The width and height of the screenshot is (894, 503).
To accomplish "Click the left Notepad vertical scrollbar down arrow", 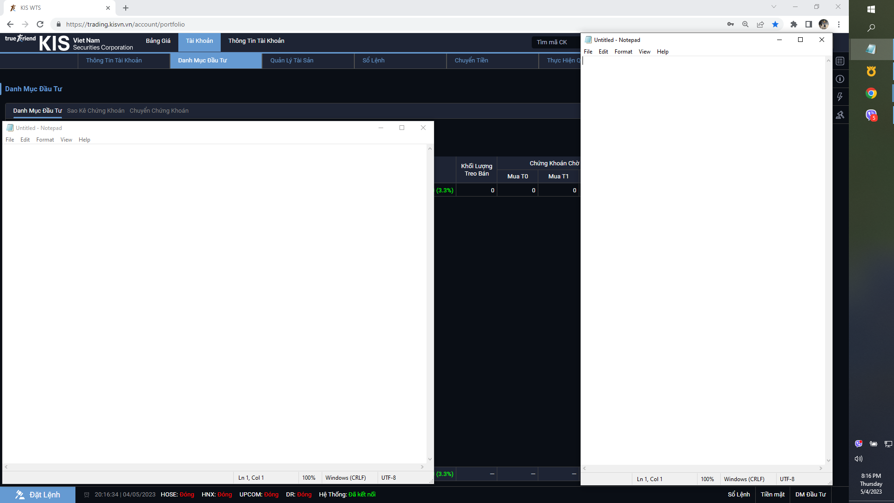I will pyautogui.click(x=430, y=459).
